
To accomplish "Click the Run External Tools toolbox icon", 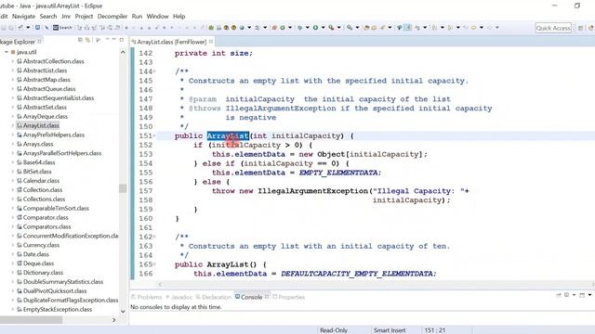I will 331,28.
